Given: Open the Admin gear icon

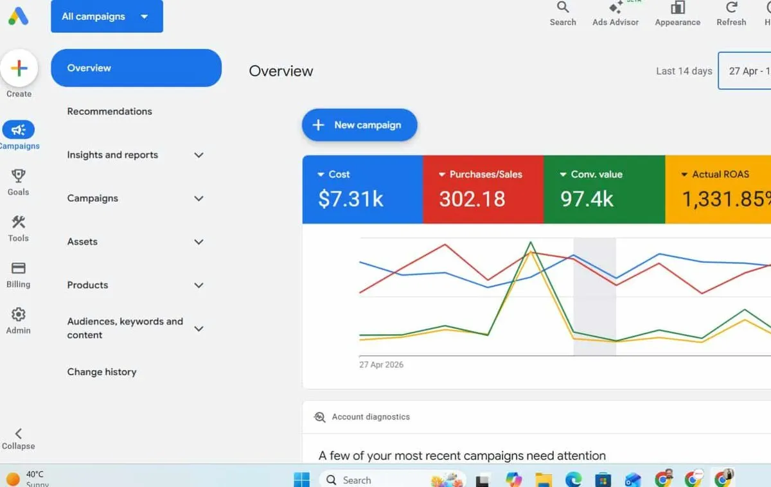Looking at the screenshot, I should click(19, 314).
